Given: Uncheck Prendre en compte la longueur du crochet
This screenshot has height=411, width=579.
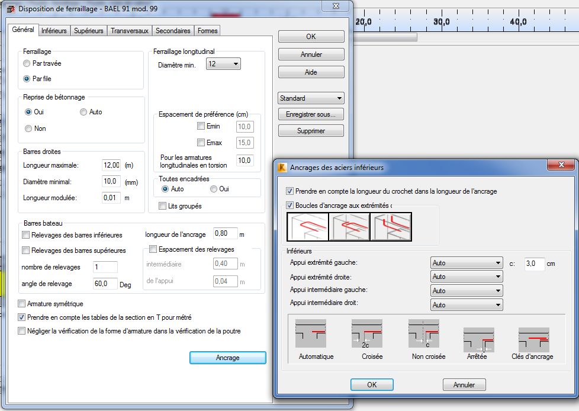Looking at the screenshot, I should point(290,191).
